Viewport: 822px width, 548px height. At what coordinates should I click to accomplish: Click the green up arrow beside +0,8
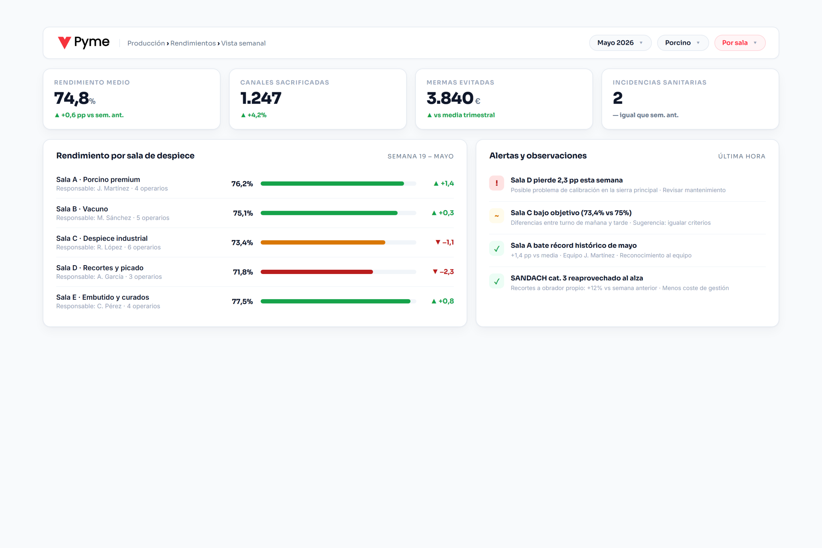pos(434,301)
